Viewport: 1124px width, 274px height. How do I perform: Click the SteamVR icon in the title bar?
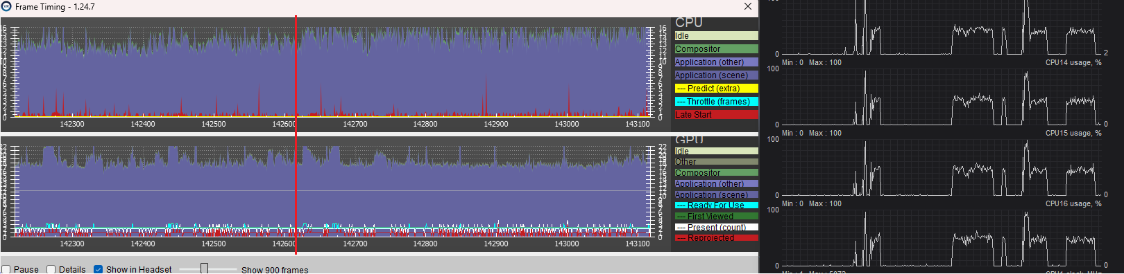coord(6,6)
